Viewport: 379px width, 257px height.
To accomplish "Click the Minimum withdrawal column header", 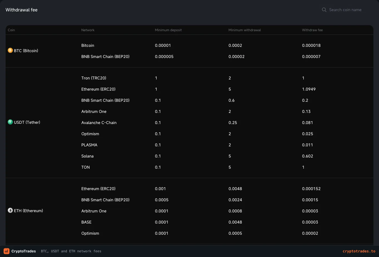I will [x=245, y=30].
